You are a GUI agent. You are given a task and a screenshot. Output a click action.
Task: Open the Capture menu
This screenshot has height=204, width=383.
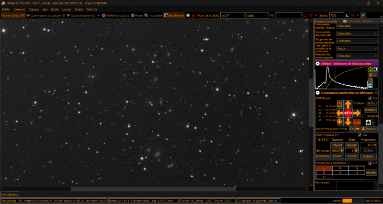click(34, 10)
